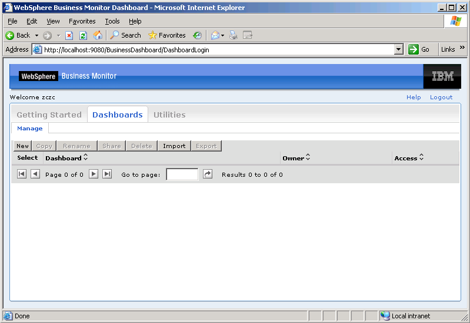Image resolution: width=470 pixels, height=323 pixels.
Task: Open the Tools menu
Action: point(112,21)
